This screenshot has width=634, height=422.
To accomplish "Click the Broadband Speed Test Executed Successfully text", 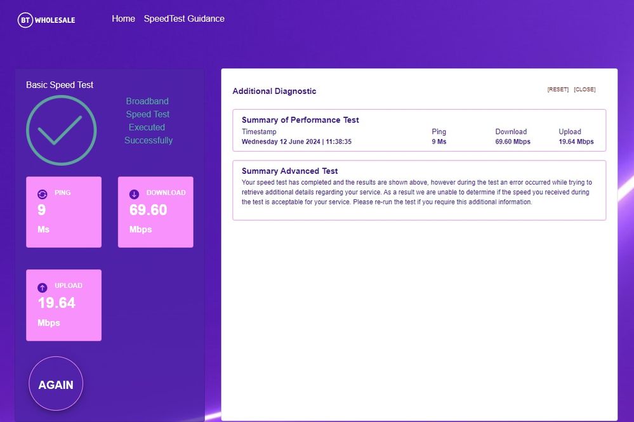I will (x=148, y=121).
